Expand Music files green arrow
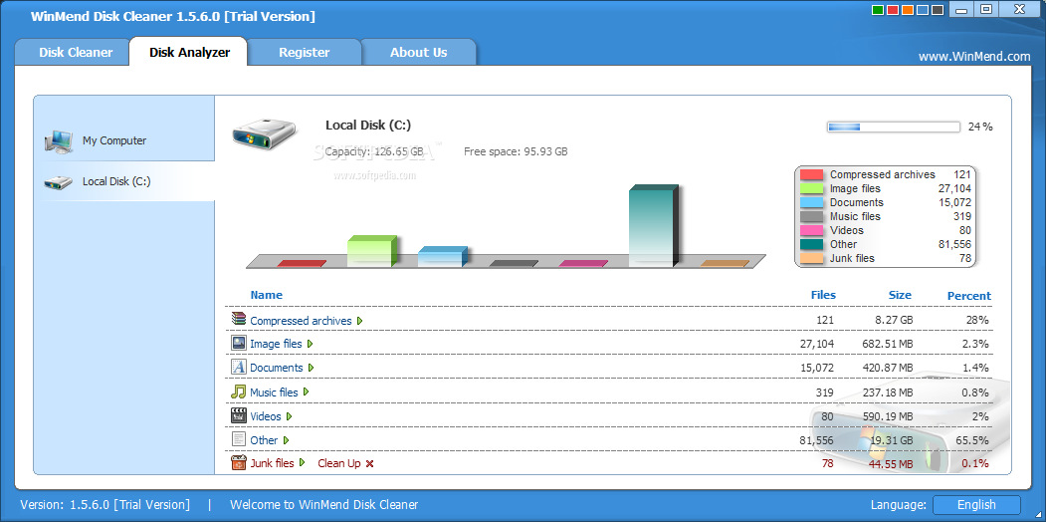 [307, 391]
